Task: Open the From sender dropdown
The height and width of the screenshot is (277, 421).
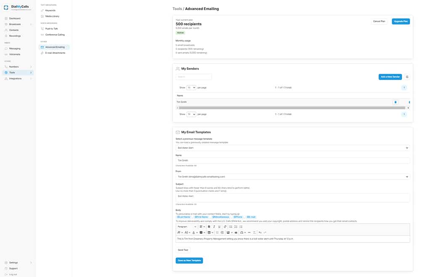Action: (293, 177)
